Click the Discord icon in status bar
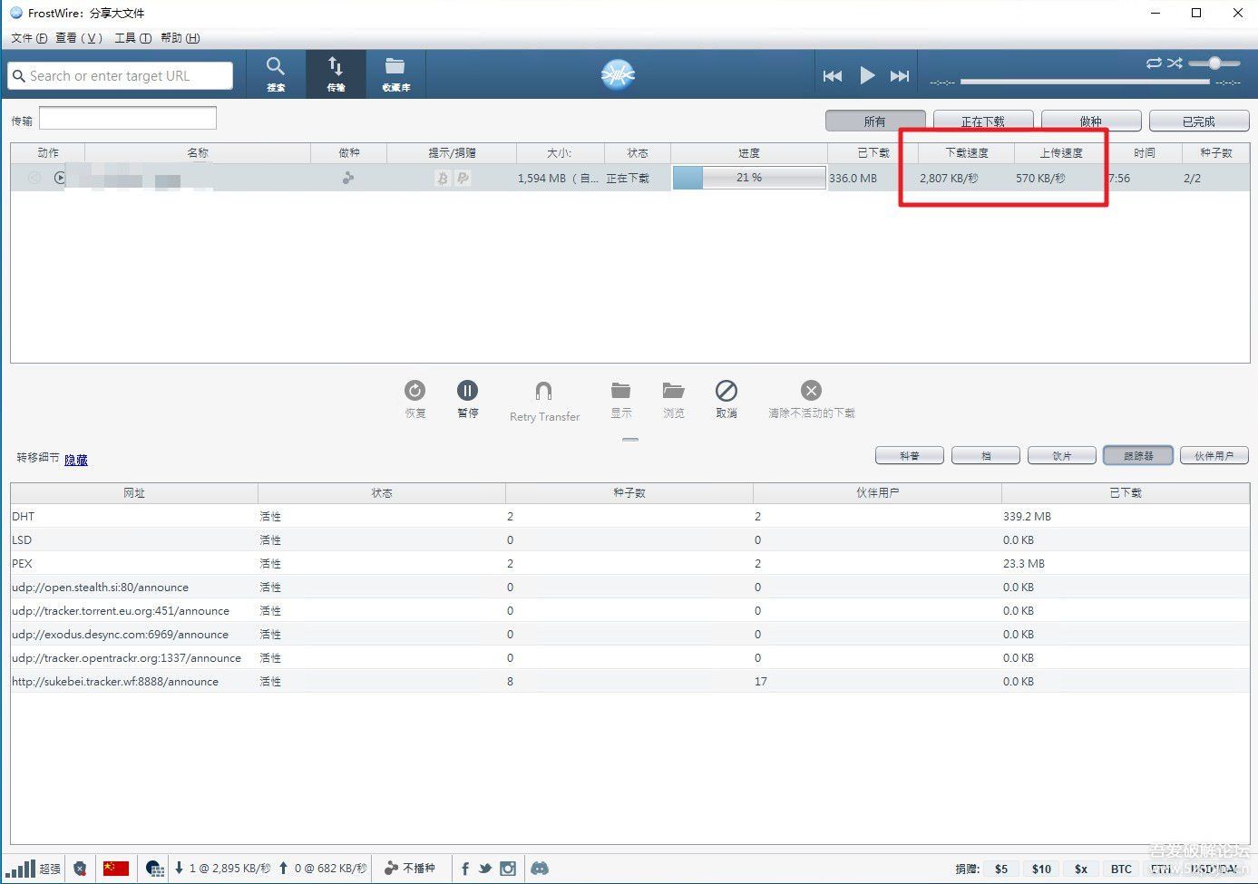 [540, 869]
